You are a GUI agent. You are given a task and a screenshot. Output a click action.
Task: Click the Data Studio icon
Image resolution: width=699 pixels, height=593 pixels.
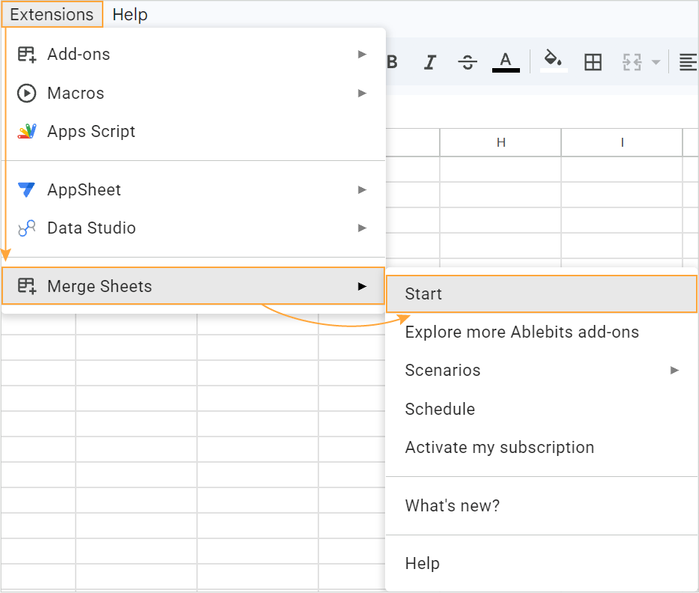[27, 228]
